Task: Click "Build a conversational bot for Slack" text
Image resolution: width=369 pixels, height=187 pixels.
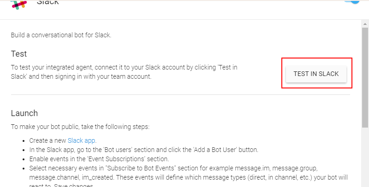Action: pos(61,35)
